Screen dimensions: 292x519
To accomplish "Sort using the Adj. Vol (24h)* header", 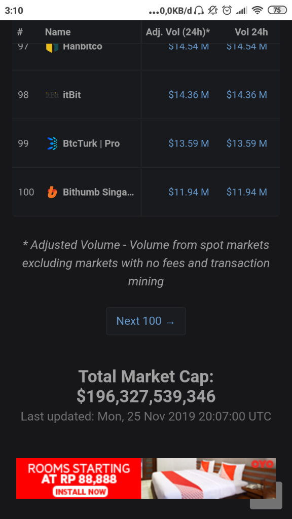I will [178, 31].
